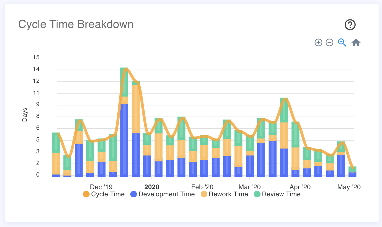This screenshot has height=227, width=382.
Task: Click the tallest bar reaching 14 days
Action: coord(124,122)
